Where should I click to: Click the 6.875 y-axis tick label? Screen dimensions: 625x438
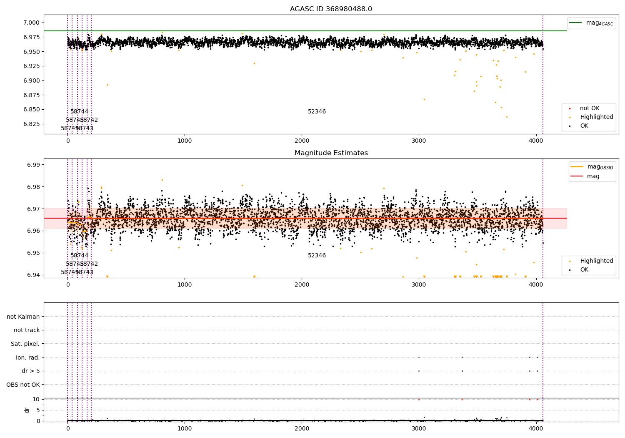tap(31, 95)
